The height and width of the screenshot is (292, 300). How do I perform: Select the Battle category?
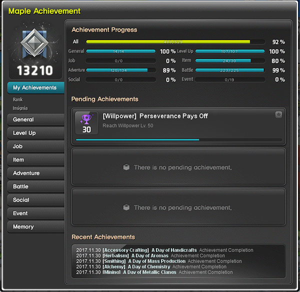tap(36, 186)
